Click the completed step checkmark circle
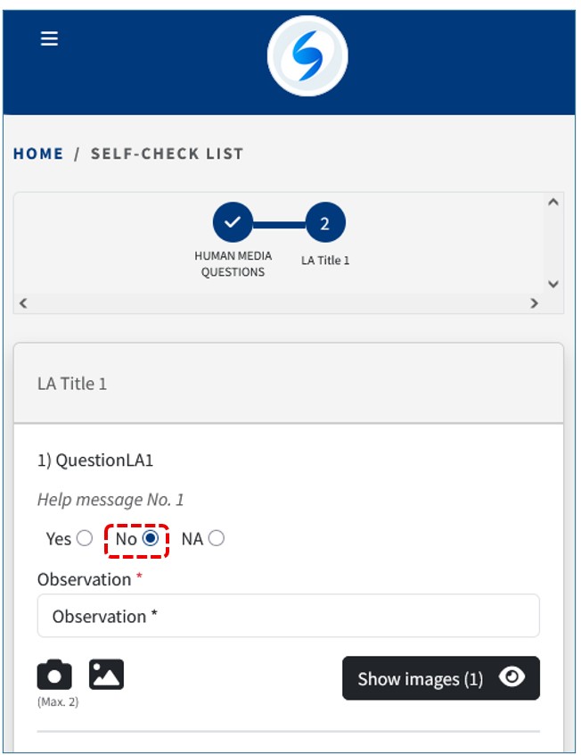 tap(233, 223)
